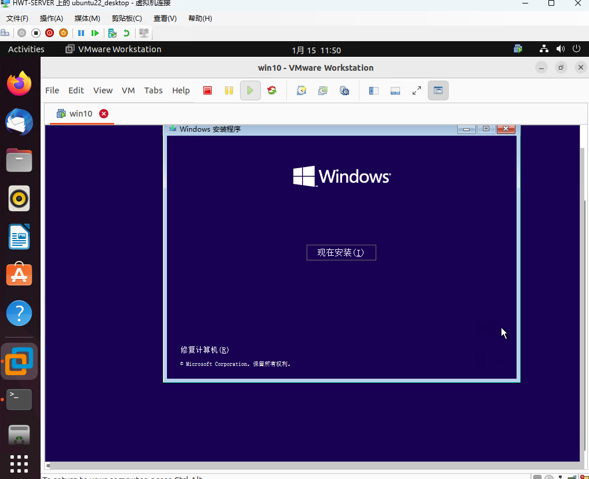The height and width of the screenshot is (479, 589).
Task: Toggle VMware library sidebar icon
Action: [374, 90]
